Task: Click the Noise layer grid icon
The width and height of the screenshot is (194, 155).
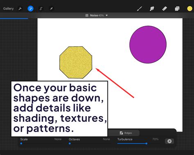Action: coord(87,16)
